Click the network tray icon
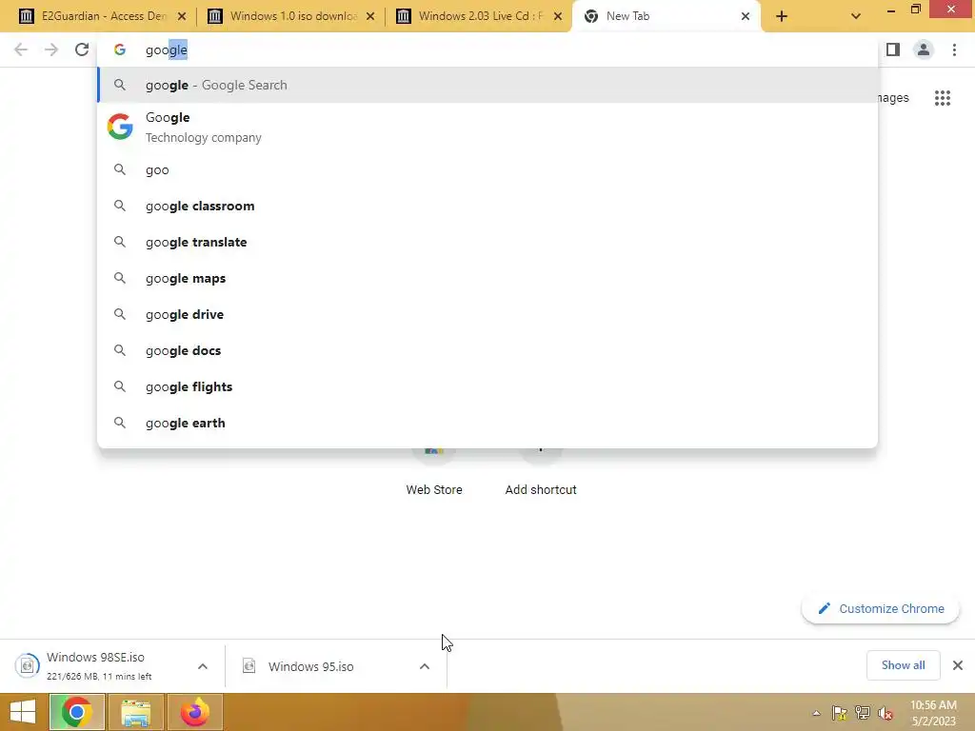This screenshot has width=975, height=731. pyautogui.click(x=863, y=713)
